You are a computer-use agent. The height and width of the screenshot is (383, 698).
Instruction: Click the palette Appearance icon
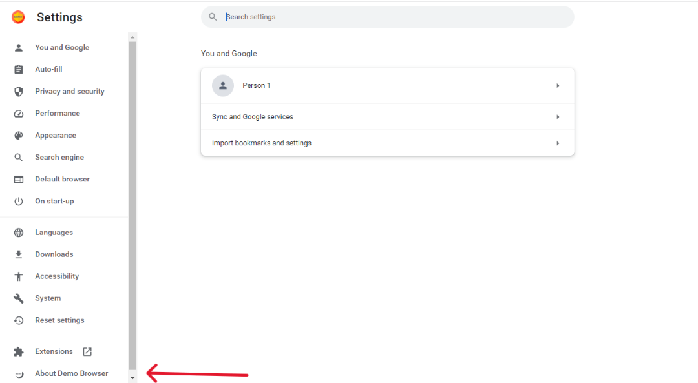click(19, 135)
